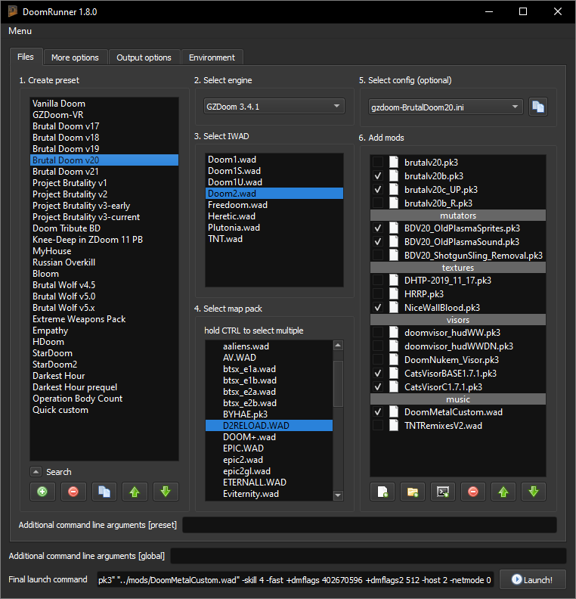This screenshot has height=599, width=576.
Task: Clone the selected preset
Action: point(104,492)
